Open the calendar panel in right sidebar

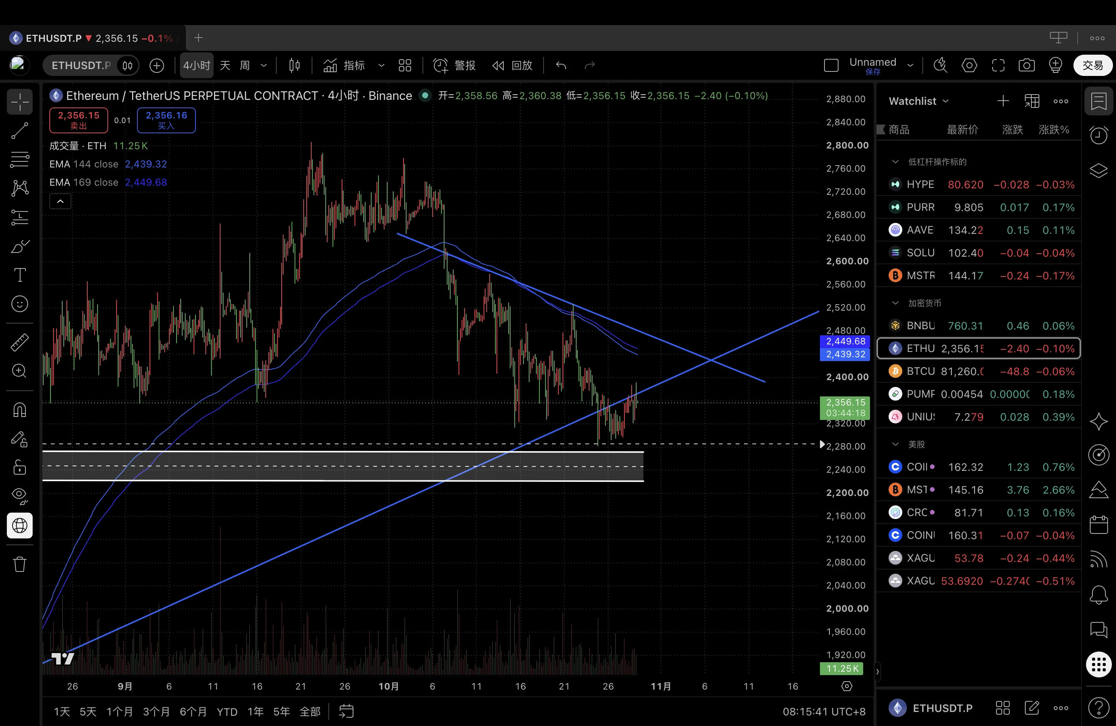click(x=1099, y=524)
